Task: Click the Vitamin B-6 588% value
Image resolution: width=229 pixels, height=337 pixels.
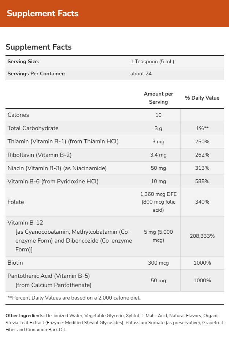Action: 202,182
